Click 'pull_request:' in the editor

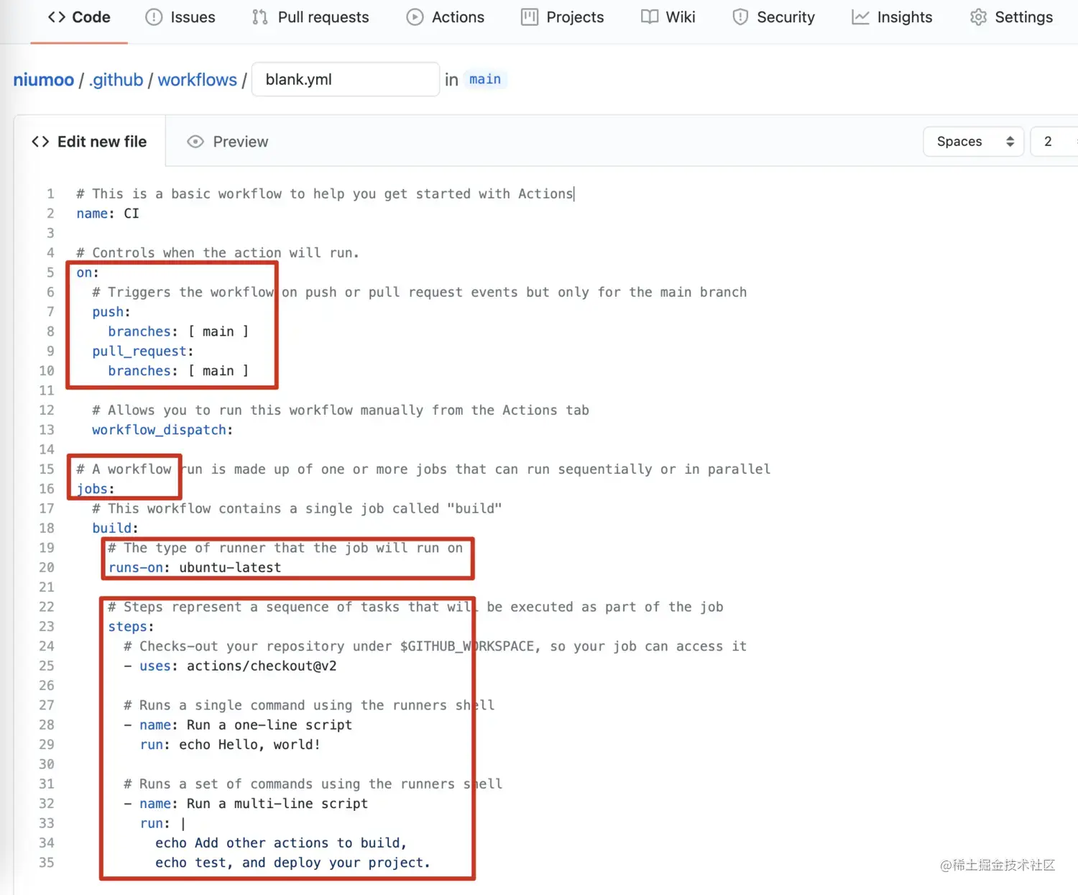143,352
